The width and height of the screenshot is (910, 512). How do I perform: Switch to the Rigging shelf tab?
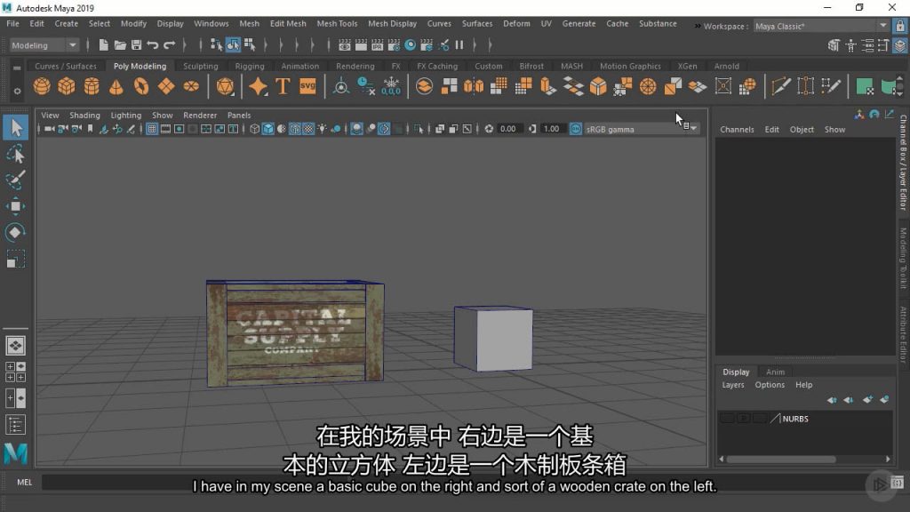click(250, 66)
